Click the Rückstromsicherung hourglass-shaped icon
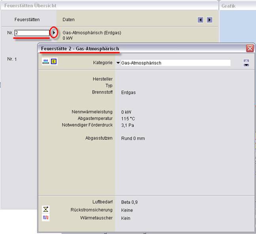256x234 pixels. click(x=46, y=209)
